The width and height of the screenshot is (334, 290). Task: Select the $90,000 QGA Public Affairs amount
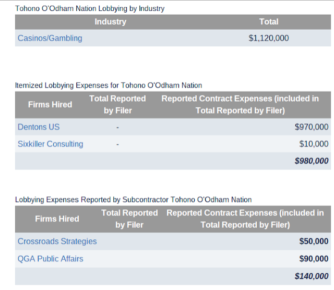tap(314, 259)
